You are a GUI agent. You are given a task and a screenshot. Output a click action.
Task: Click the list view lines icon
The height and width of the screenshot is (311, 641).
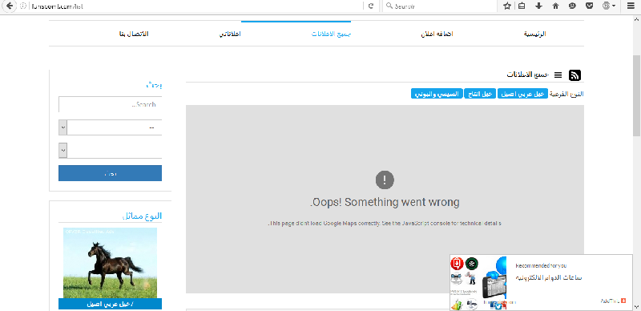(x=558, y=75)
